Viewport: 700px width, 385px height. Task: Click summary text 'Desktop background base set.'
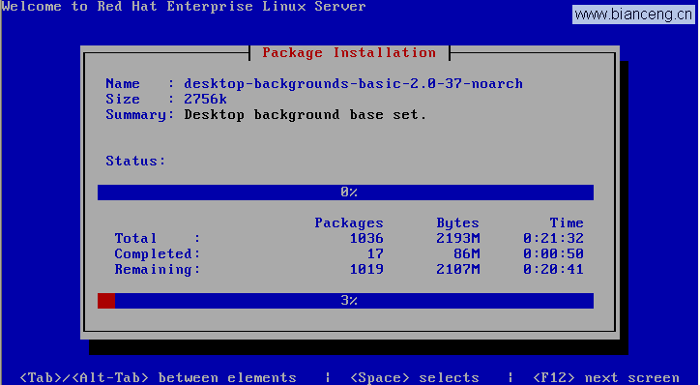pyautogui.click(x=306, y=115)
